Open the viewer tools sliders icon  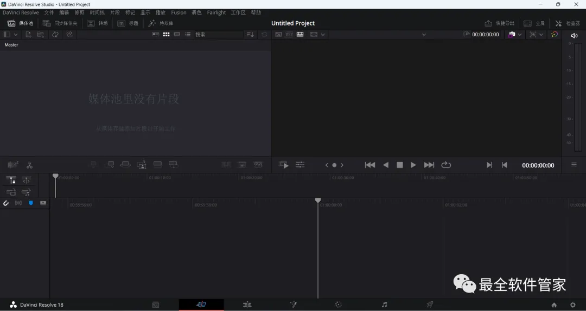pos(301,165)
